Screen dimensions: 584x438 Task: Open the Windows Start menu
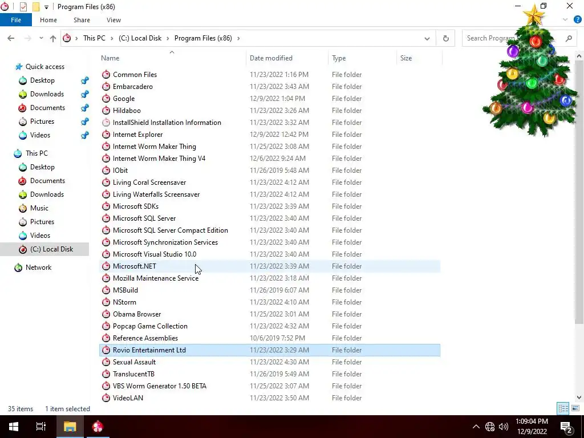coord(14,427)
